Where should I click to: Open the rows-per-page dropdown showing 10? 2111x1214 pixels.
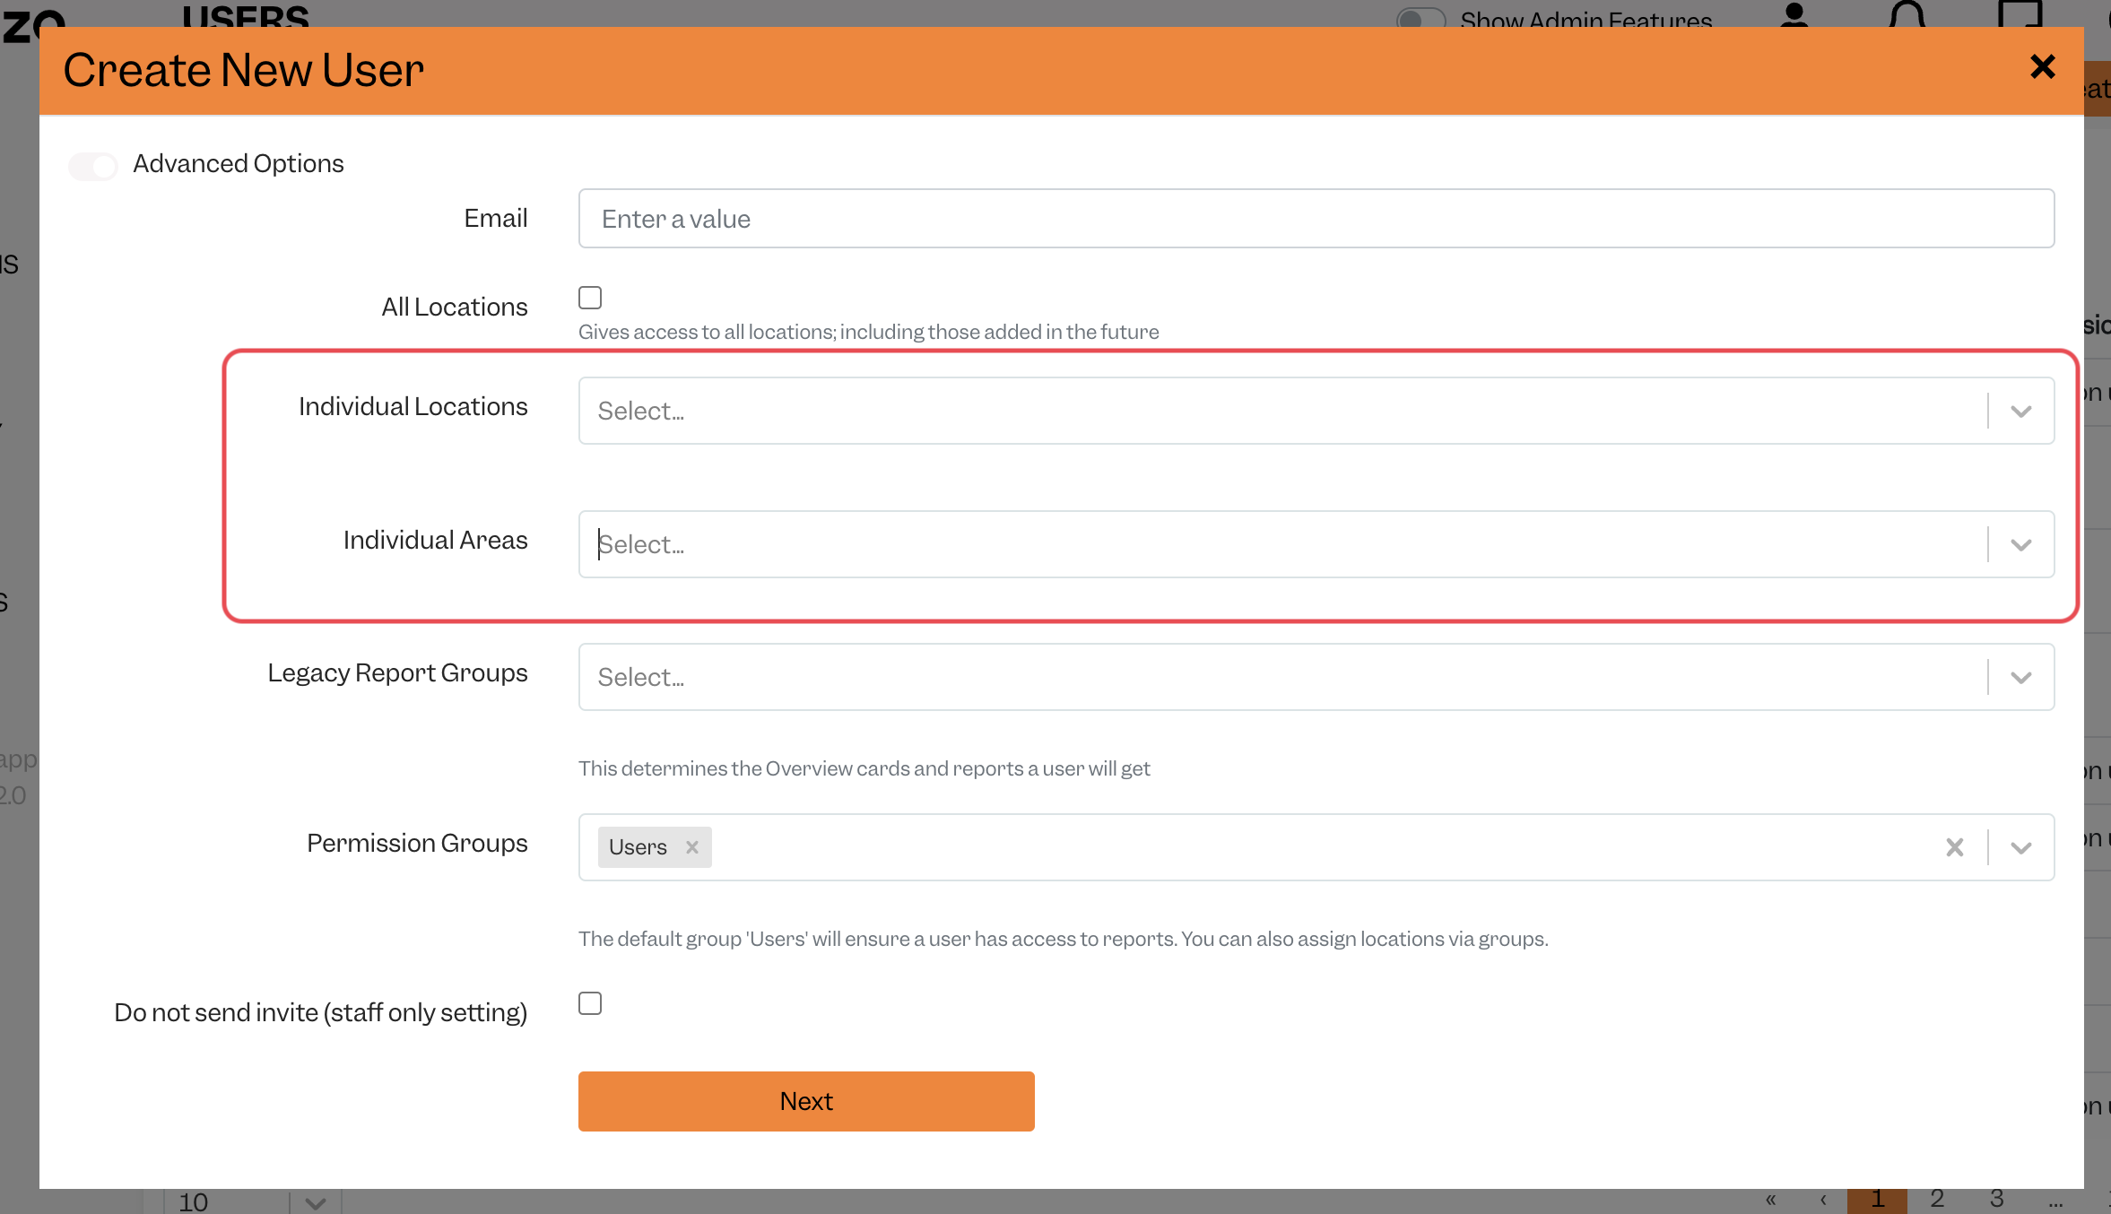[253, 1201]
